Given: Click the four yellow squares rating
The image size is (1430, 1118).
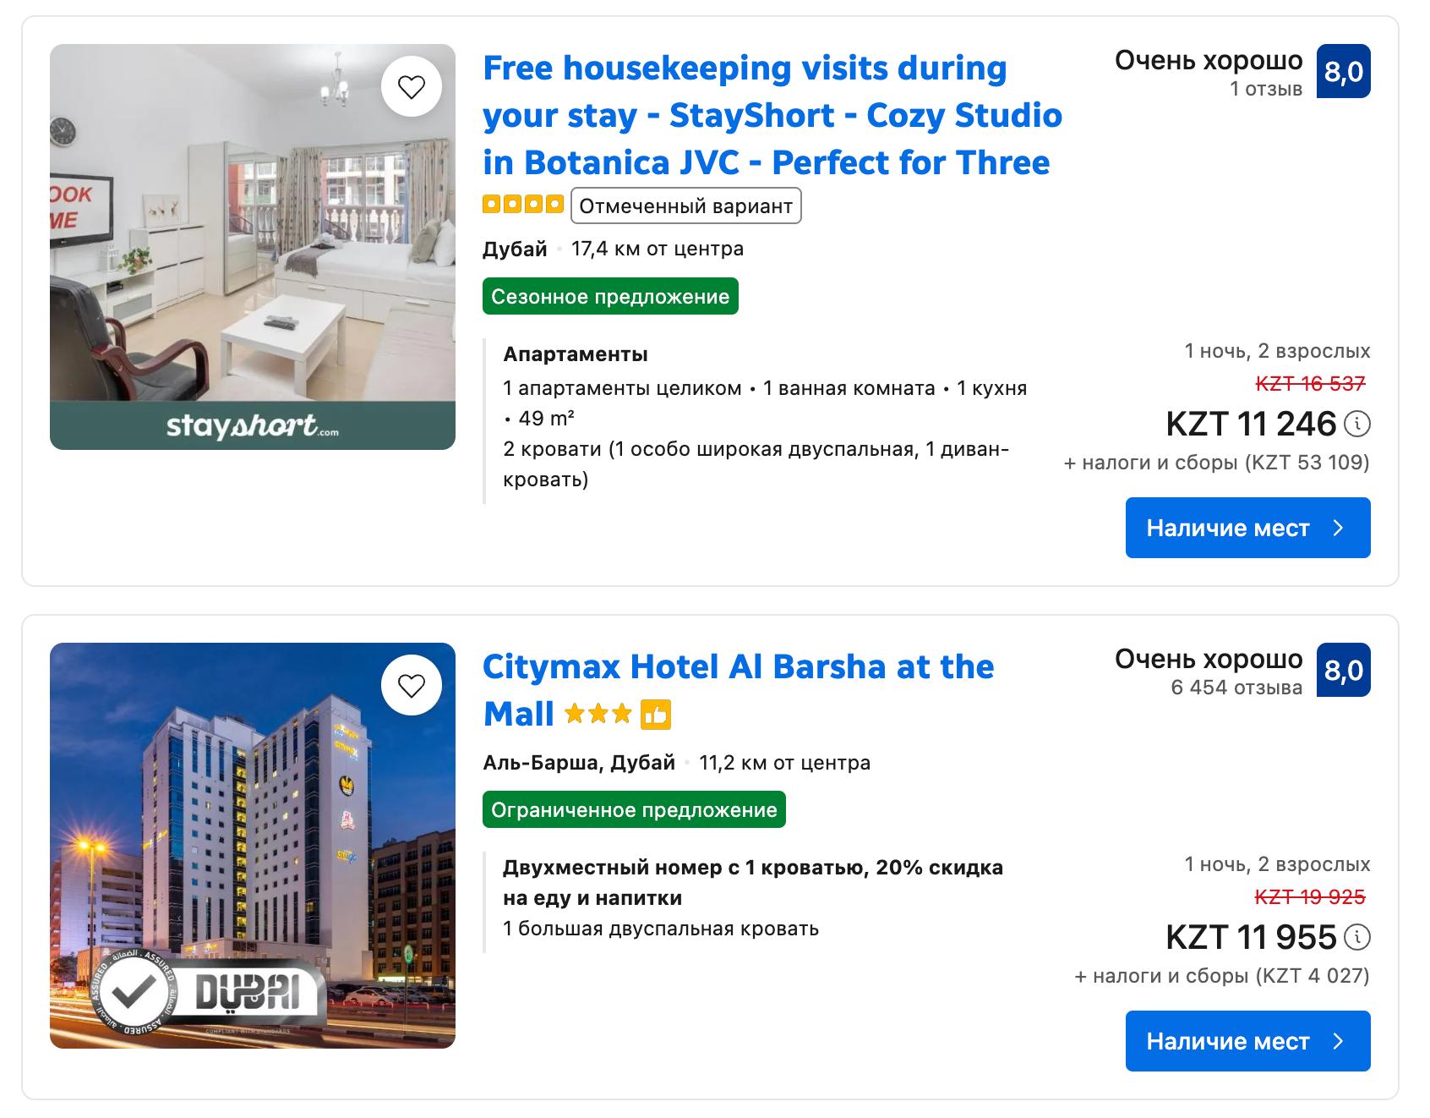Looking at the screenshot, I should coord(522,205).
